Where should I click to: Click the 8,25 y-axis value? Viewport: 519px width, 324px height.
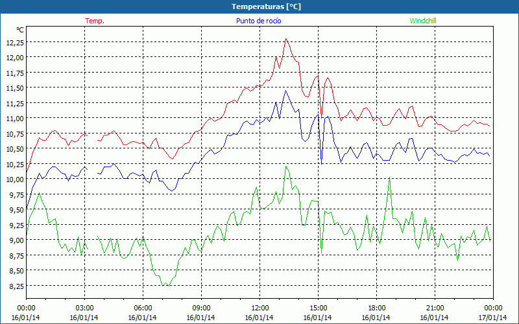17,286
